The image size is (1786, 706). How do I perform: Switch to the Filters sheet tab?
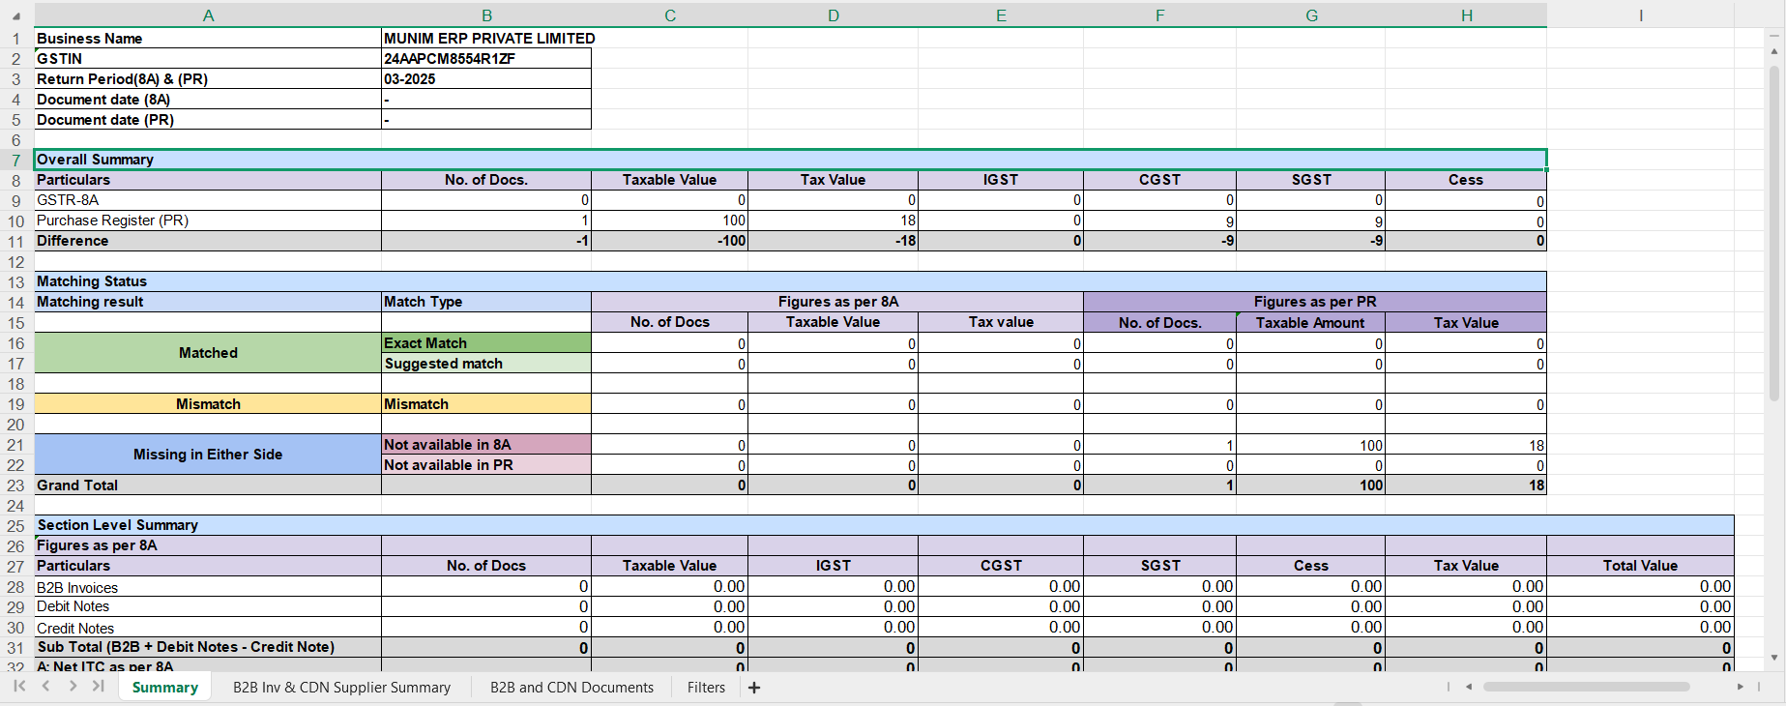tap(706, 688)
